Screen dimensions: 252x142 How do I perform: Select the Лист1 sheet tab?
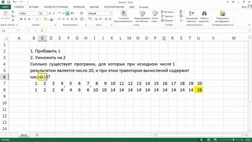(24, 135)
